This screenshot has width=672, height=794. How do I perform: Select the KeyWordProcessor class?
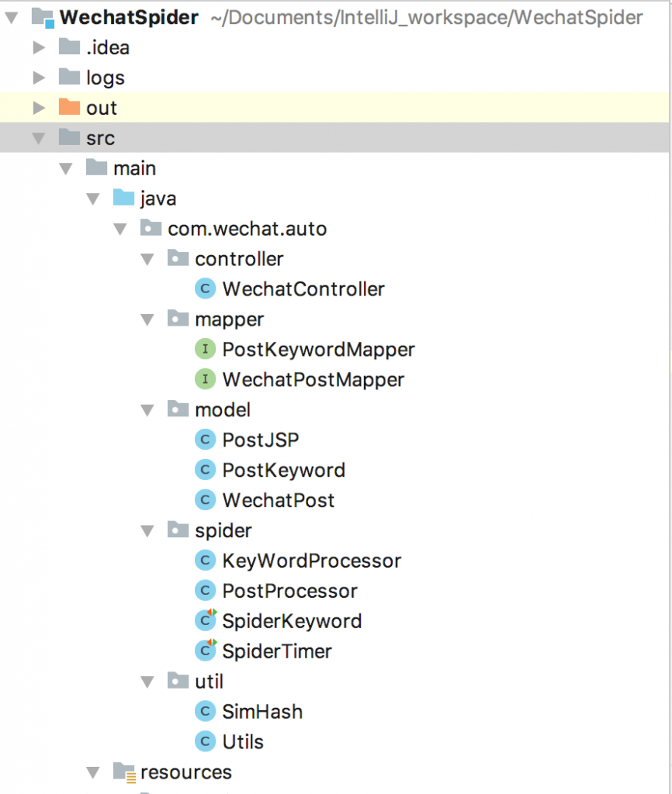pyautogui.click(x=311, y=561)
